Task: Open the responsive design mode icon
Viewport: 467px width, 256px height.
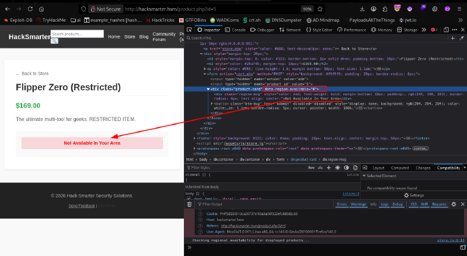Action: (x=446, y=30)
